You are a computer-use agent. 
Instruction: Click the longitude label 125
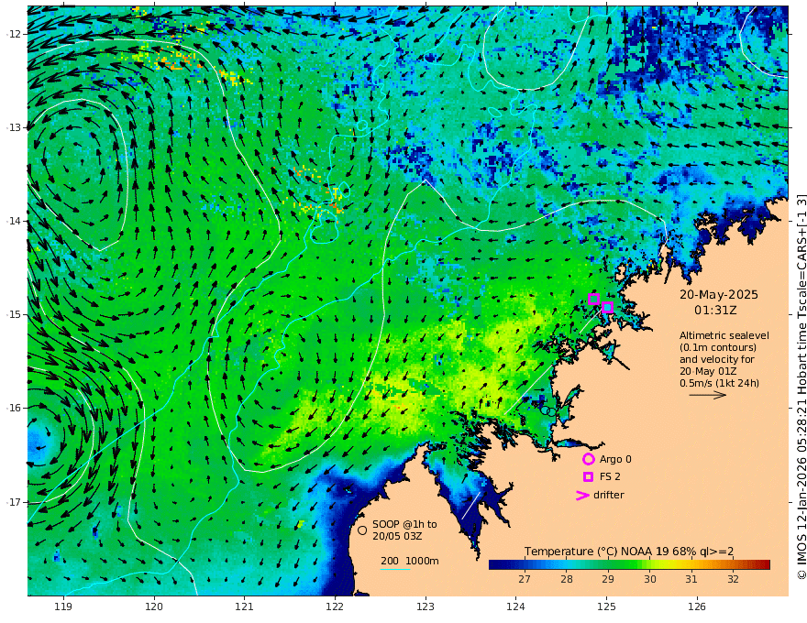point(606,607)
